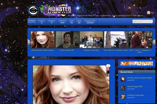This screenshot has width=157, height=104.
Task: Click carousel caption 'Southern Fried Kaiju'
Action: click(91, 50)
